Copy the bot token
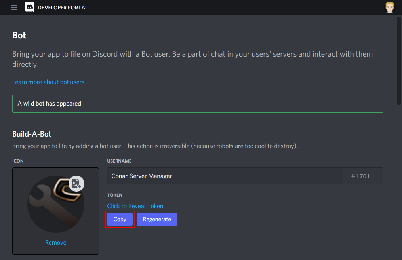This screenshot has width=402, height=260. pos(120,219)
